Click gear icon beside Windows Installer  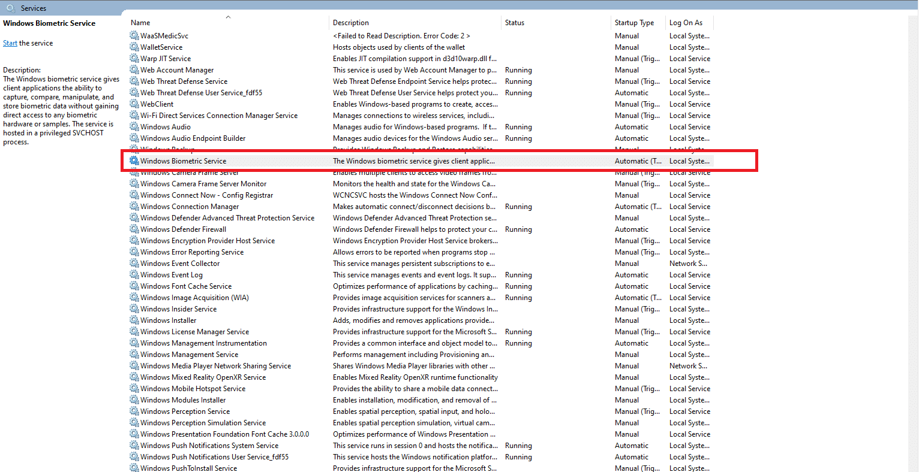134,320
